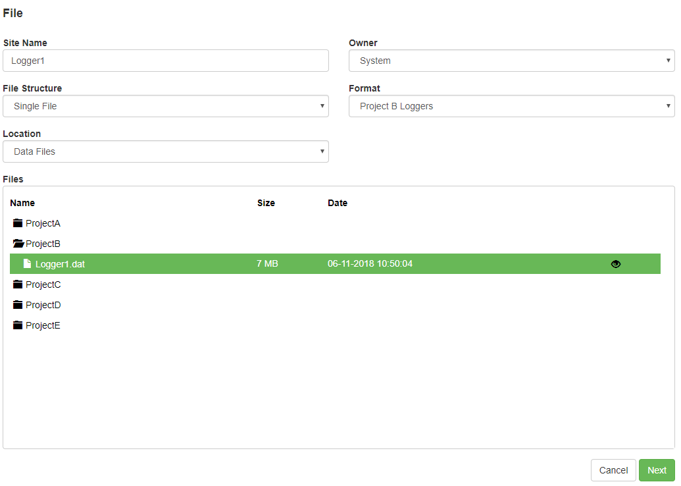Click the Next button
681x486 pixels.
tap(657, 470)
